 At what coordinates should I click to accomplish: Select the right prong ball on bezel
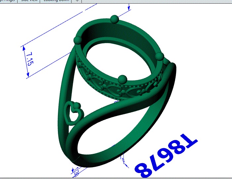[x=160, y=56]
